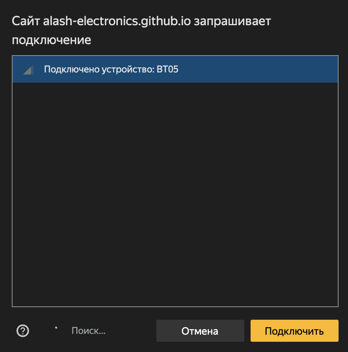
Task: Click the Поиск... status text
Action: click(x=88, y=331)
